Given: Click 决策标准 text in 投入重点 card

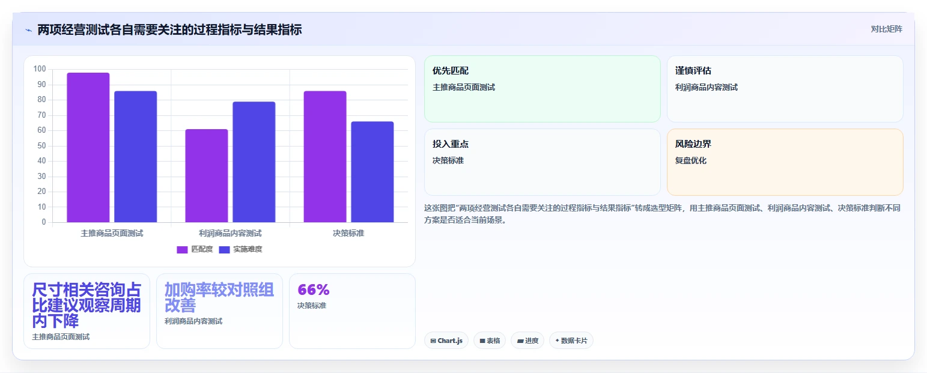Looking at the screenshot, I should pyautogui.click(x=448, y=160).
